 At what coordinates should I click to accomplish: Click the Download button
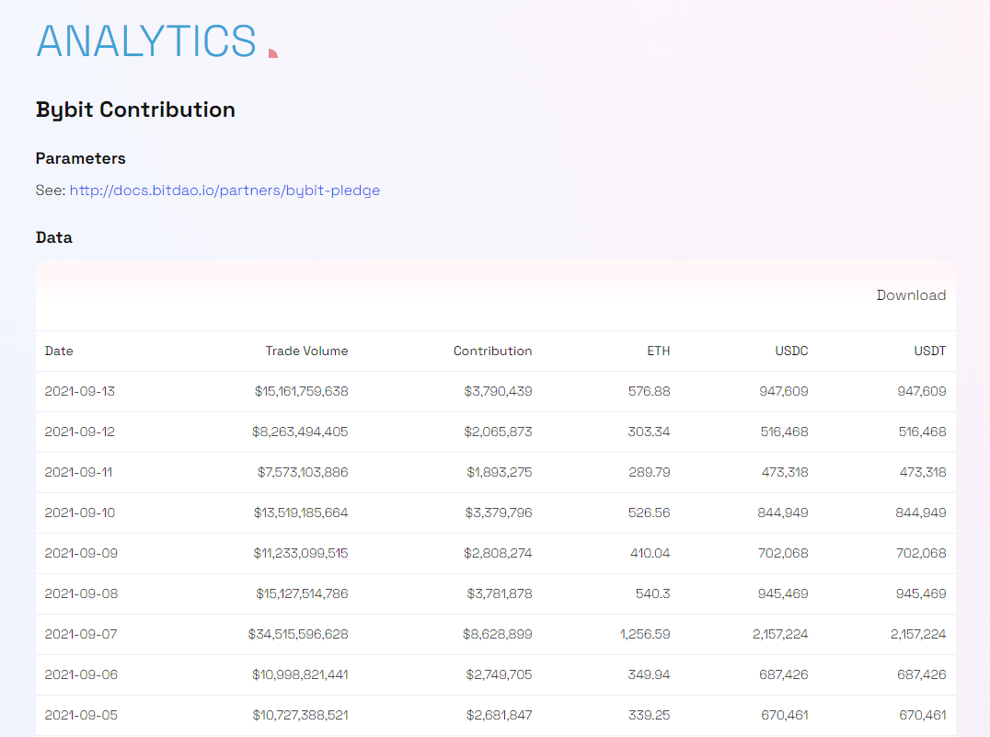tap(911, 295)
